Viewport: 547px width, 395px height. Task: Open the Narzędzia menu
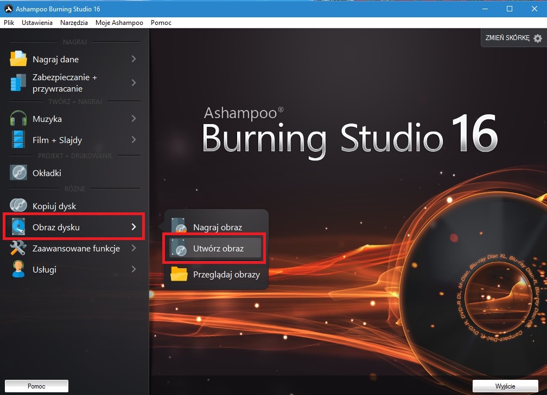tap(74, 23)
